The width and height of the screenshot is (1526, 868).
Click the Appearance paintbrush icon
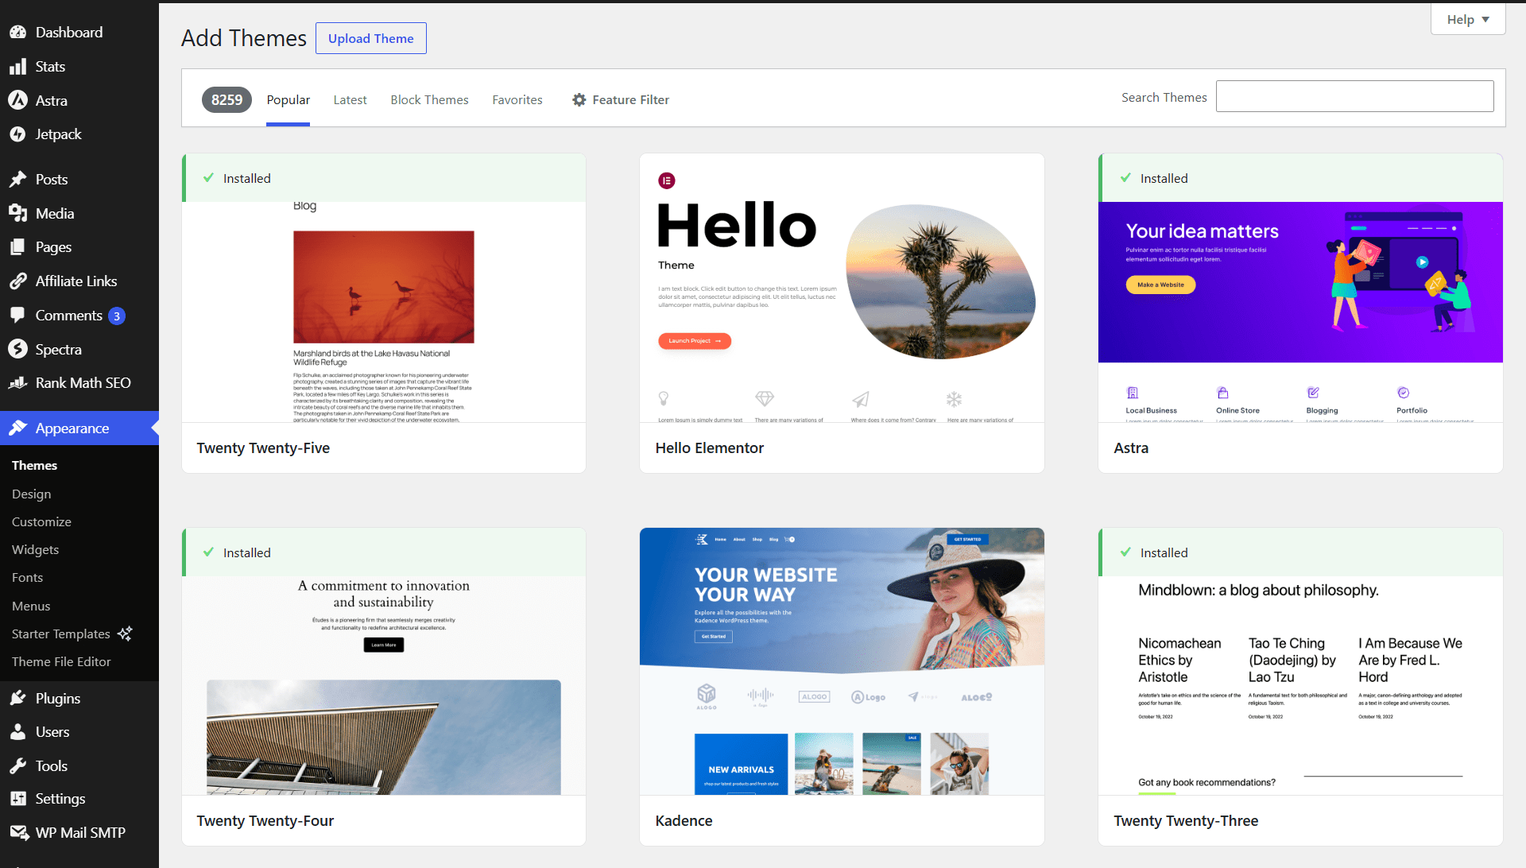click(17, 428)
